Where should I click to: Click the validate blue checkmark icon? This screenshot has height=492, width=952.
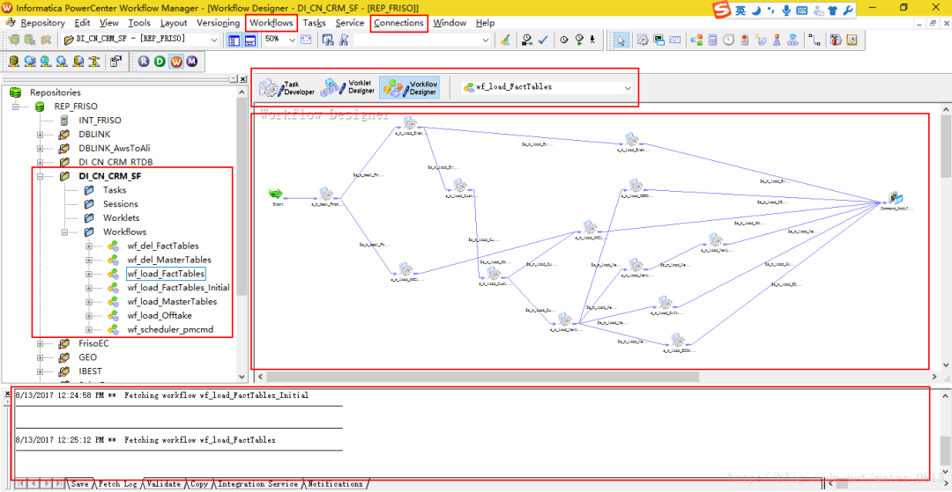tap(543, 40)
